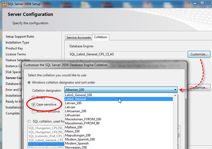Click the dropdown list scroll-up arrow

[x=175, y=95]
